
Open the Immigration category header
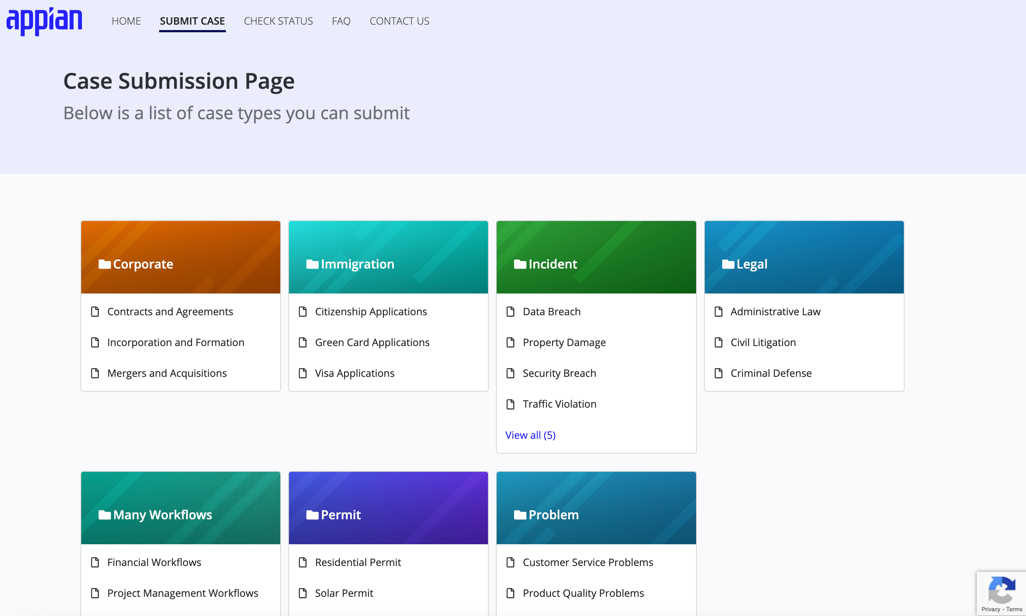point(388,257)
